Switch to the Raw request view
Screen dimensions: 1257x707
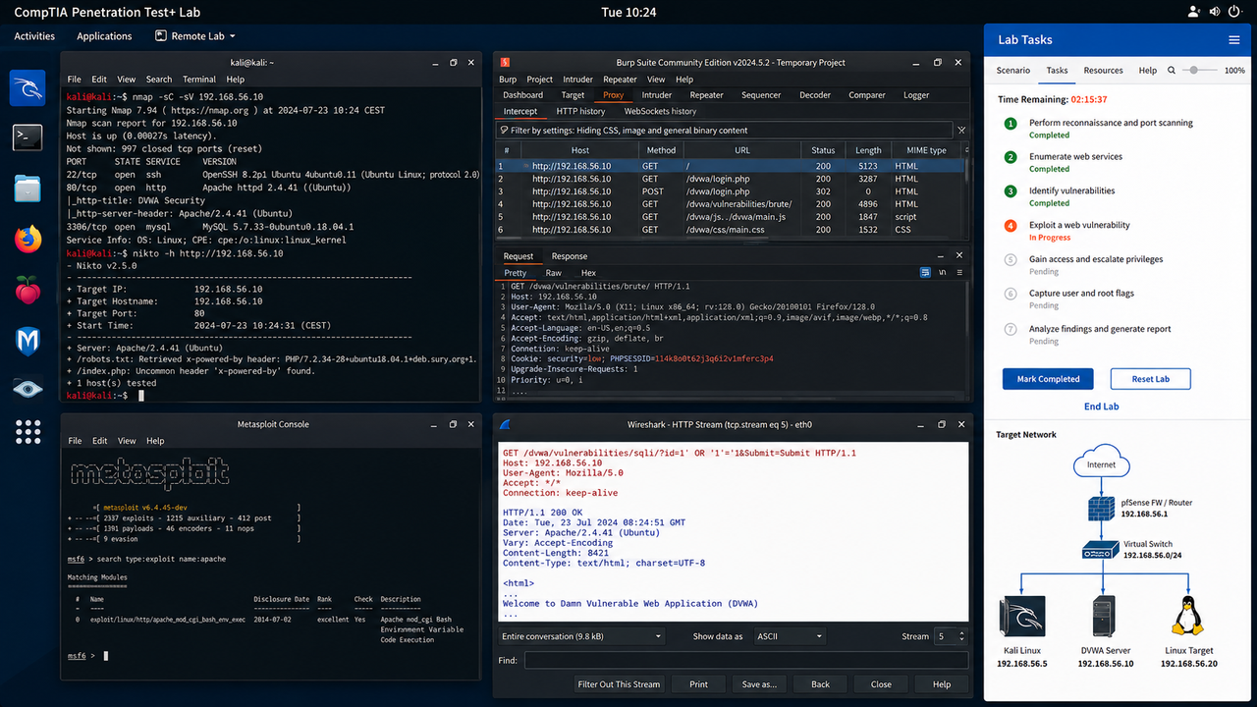pyautogui.click(x=554, y=272)
